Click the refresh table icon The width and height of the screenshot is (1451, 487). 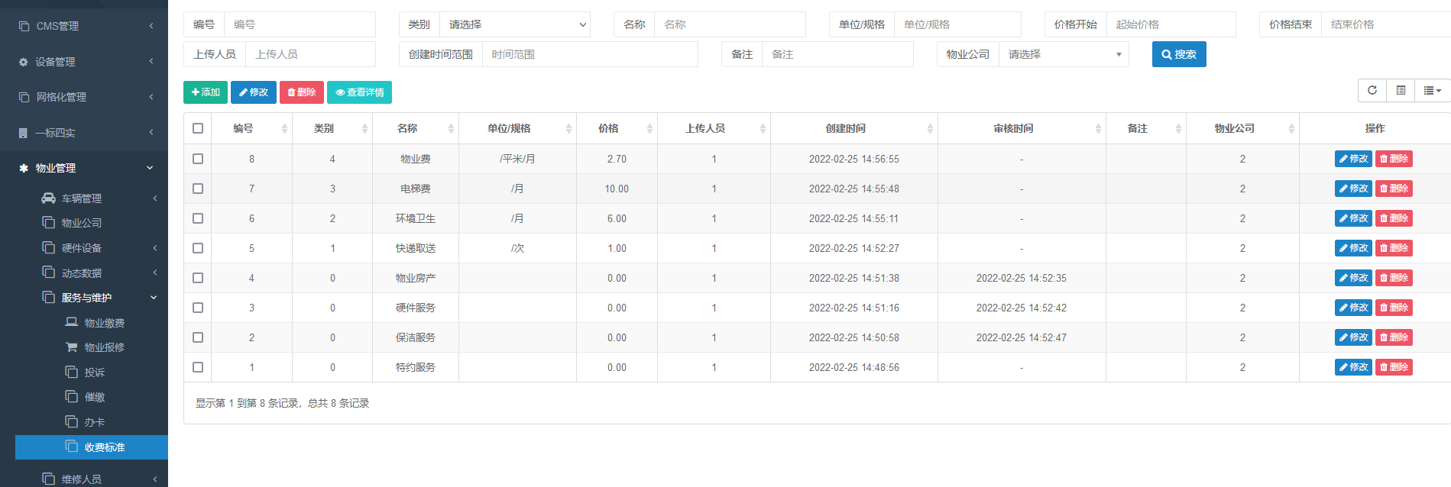coord(1372,90)
